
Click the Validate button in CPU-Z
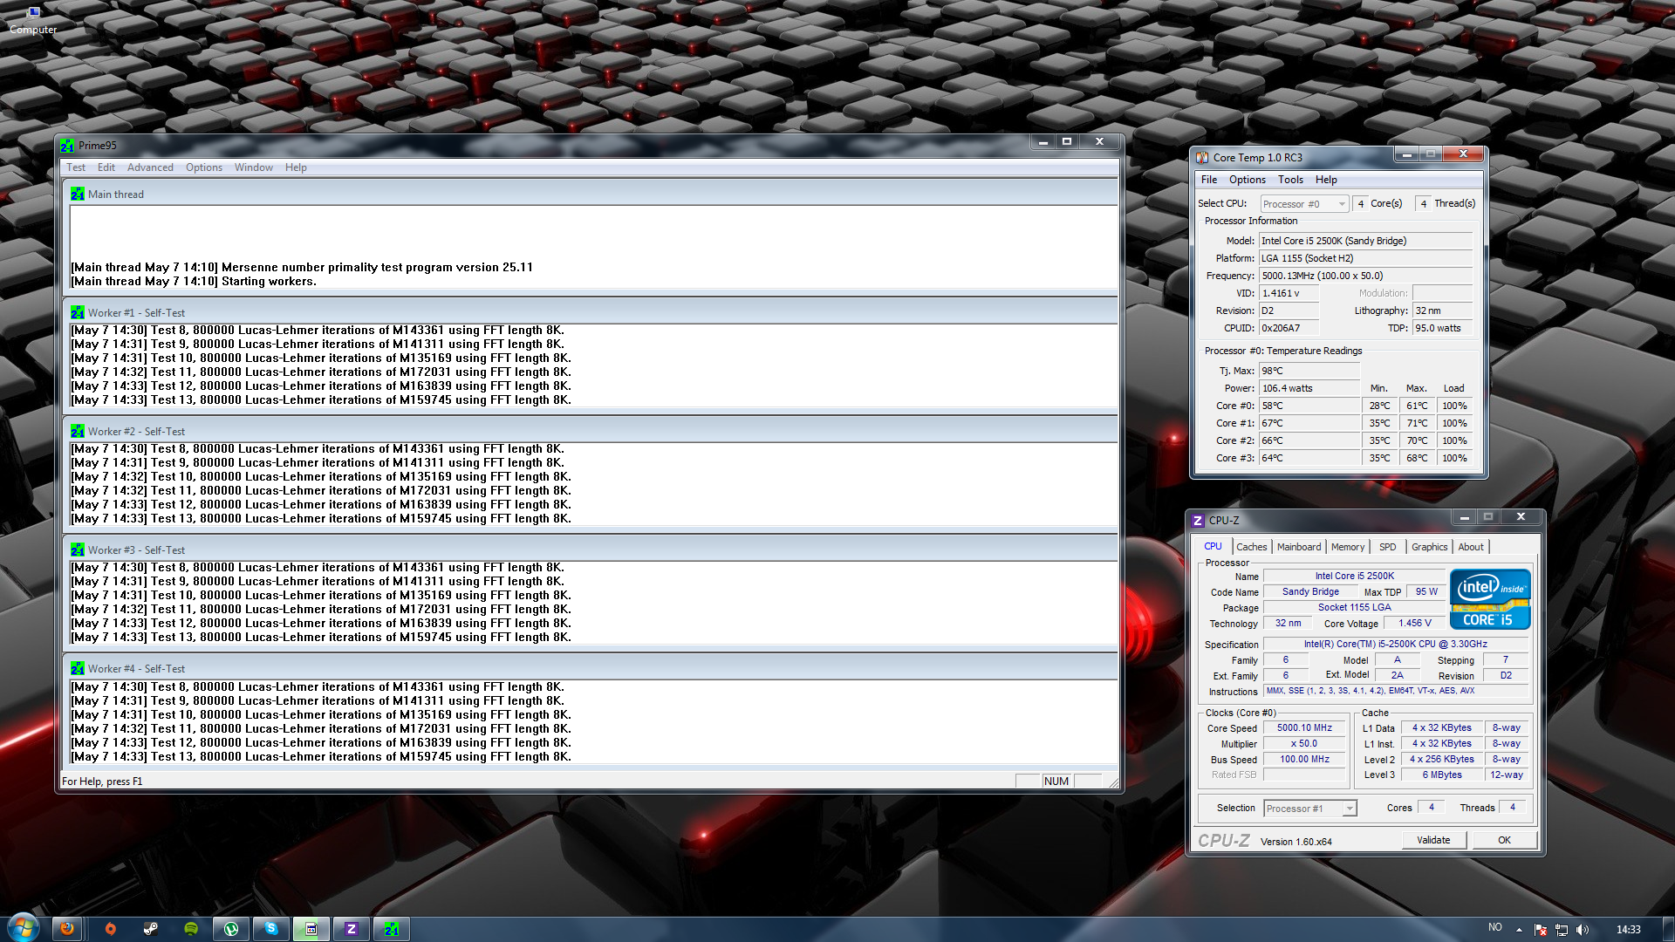(x=1433, y=840)
